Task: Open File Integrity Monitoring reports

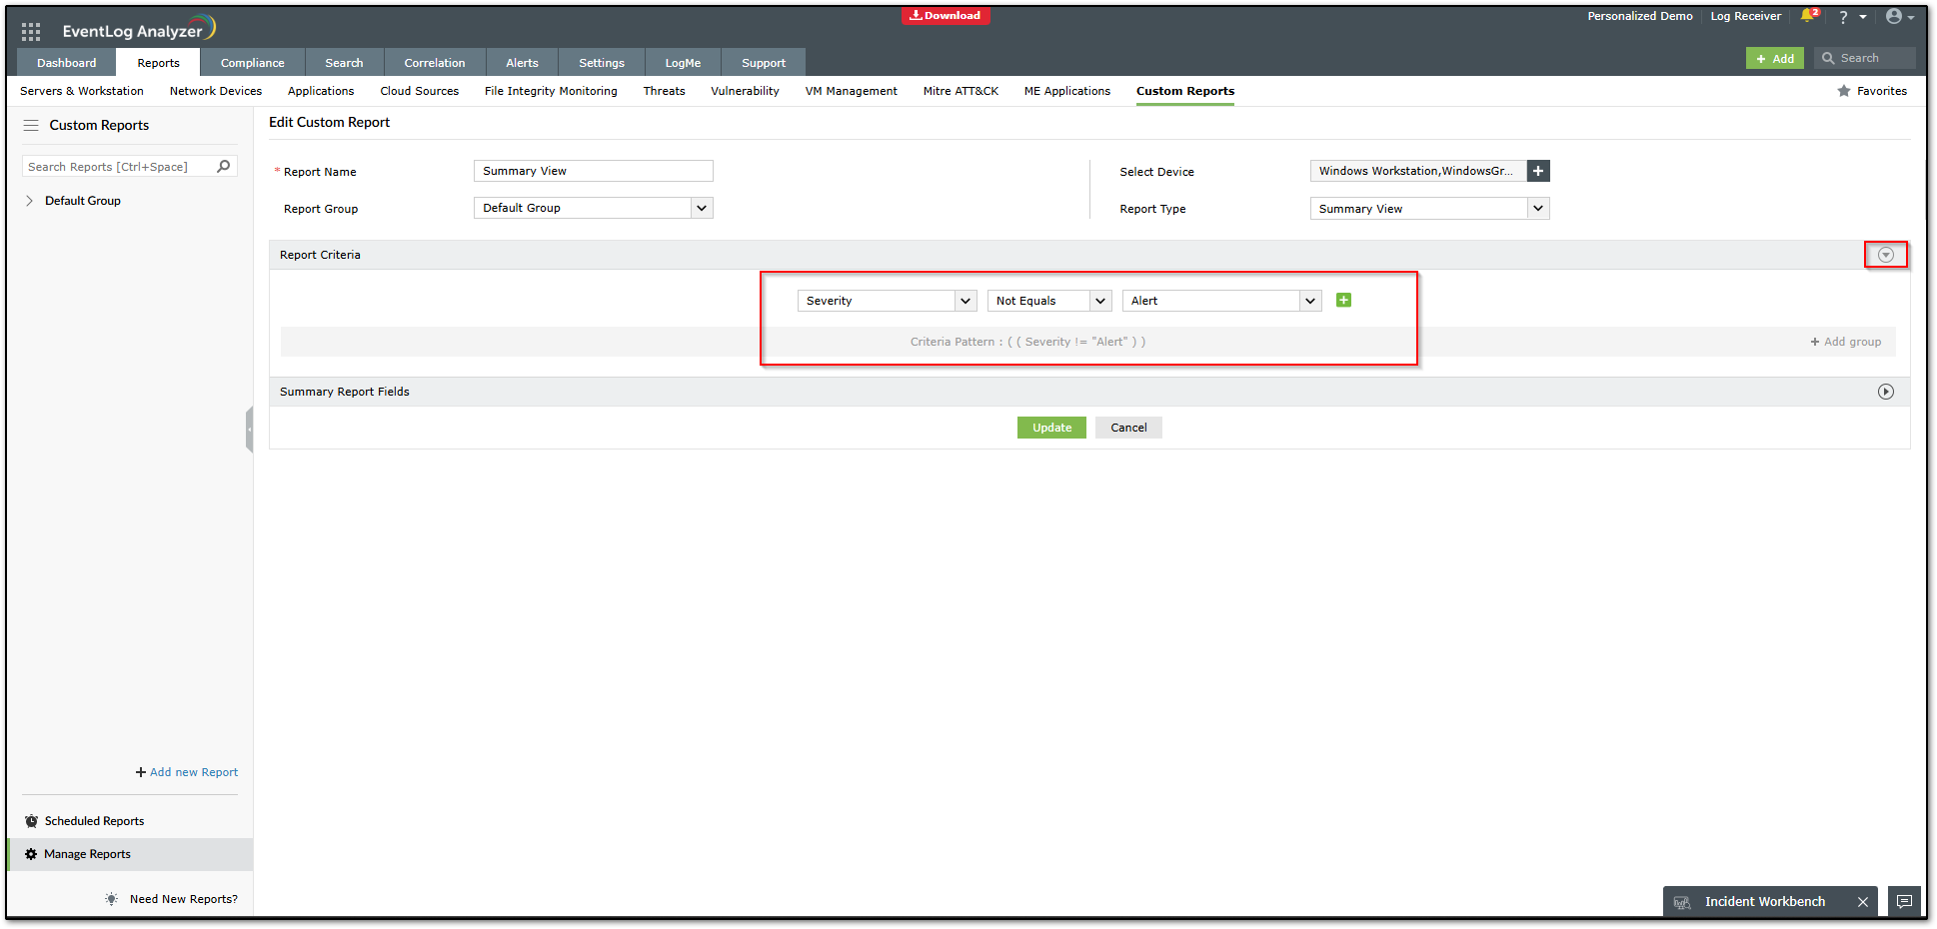Action: coord(551,91)
